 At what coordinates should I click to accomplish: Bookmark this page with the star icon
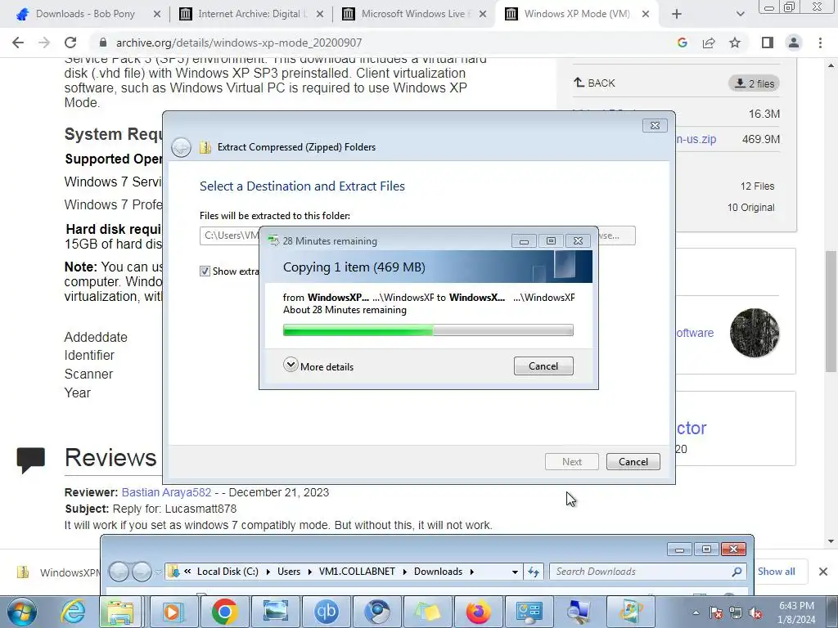pyautogui.click(x=735, y=43)
